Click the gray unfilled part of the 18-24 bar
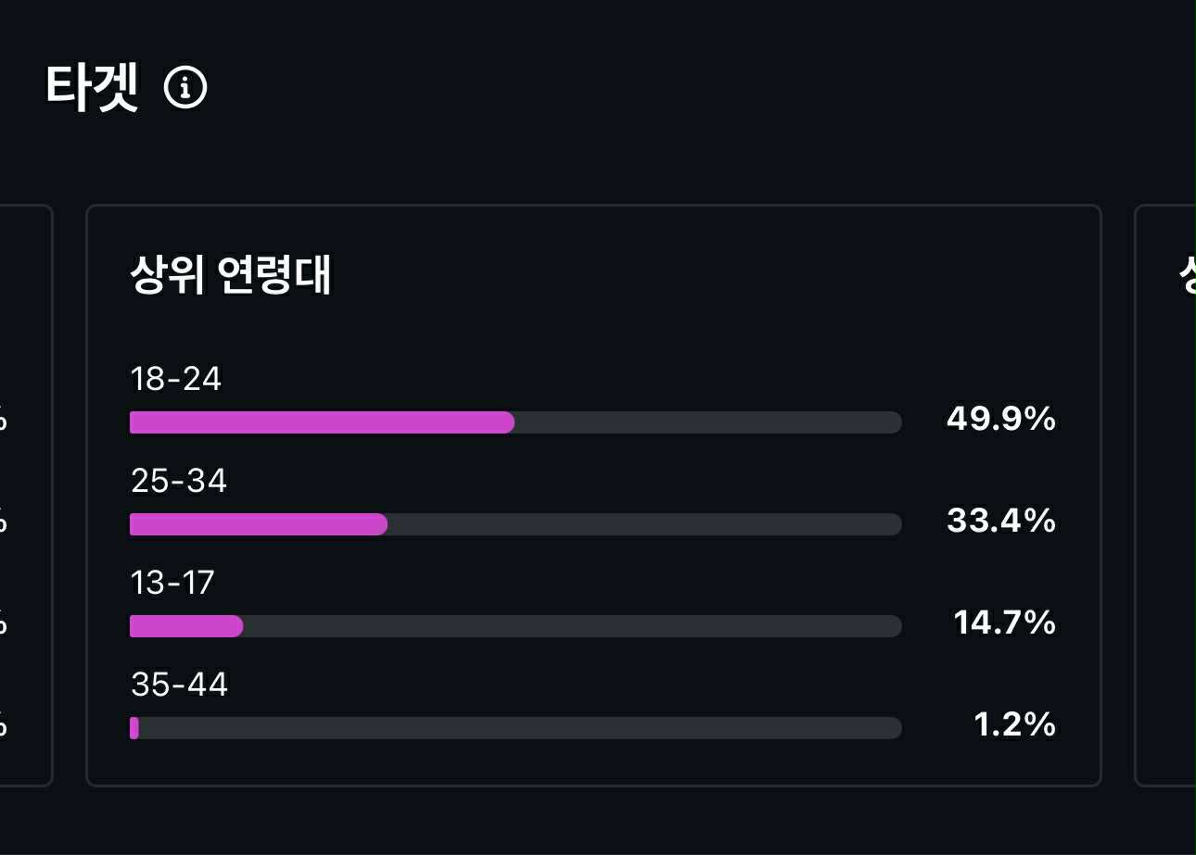Viewport: 1196px width, 855px height. point(707,422)
